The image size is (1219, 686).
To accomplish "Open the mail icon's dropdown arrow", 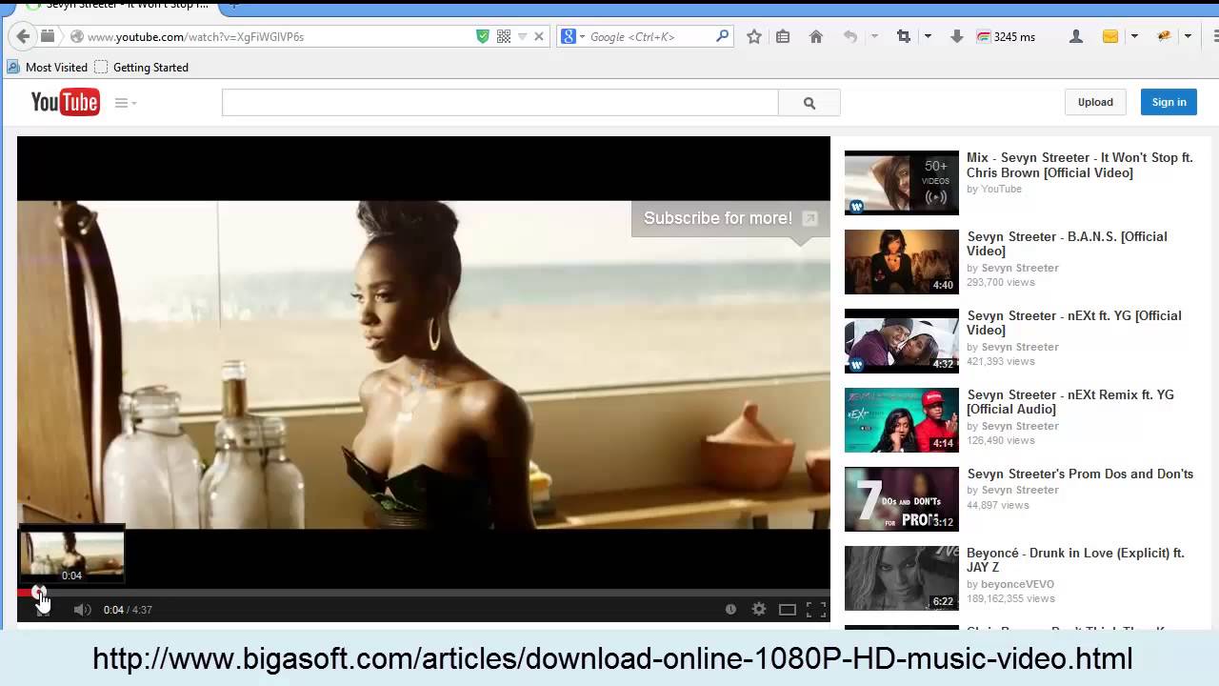I will pyautogui.click(x=1134, y=36).
